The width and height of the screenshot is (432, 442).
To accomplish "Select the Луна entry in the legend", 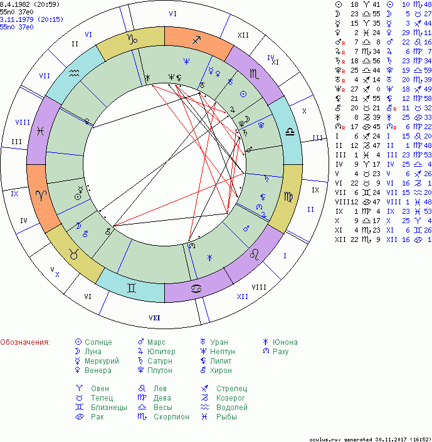I will (x=93, y=352).
